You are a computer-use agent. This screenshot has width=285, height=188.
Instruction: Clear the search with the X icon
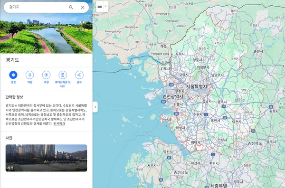83,7
